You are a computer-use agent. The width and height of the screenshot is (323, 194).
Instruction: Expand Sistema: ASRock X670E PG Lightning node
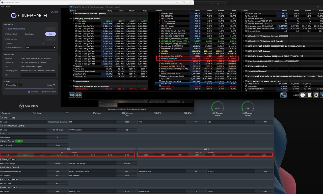point(71,13)
